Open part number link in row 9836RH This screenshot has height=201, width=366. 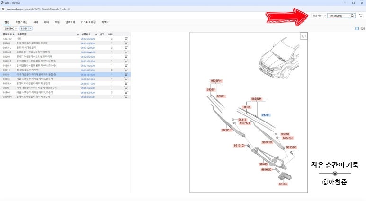pos(88,97)
